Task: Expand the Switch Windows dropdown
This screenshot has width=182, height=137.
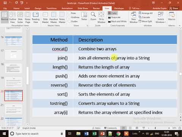Action: [161, 18]
